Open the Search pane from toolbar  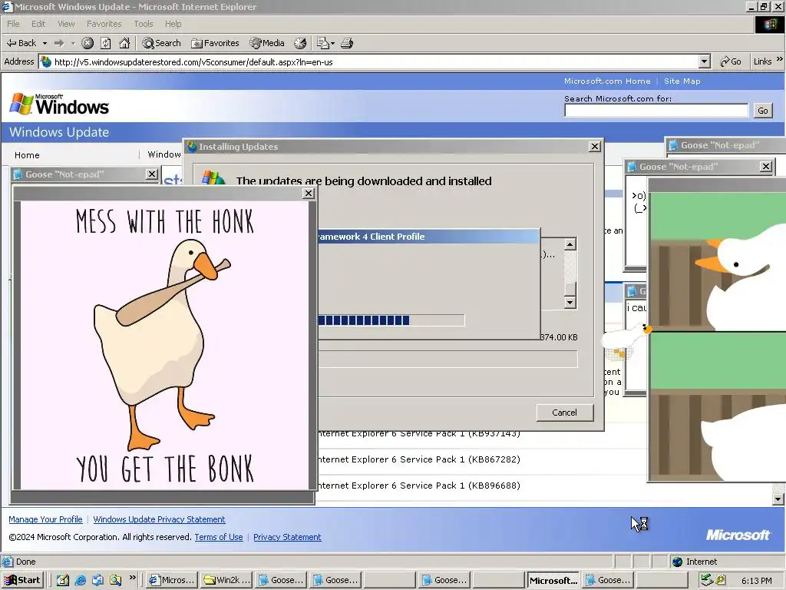pos(161,43)
